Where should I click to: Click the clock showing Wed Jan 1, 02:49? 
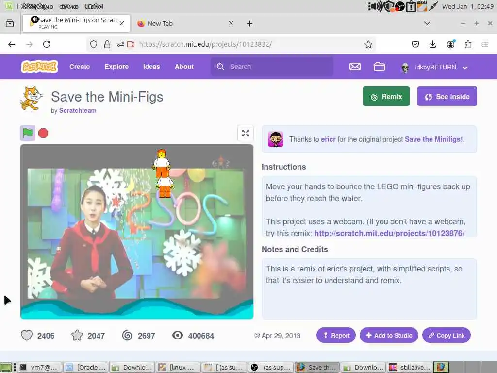(x=467, y=6)
